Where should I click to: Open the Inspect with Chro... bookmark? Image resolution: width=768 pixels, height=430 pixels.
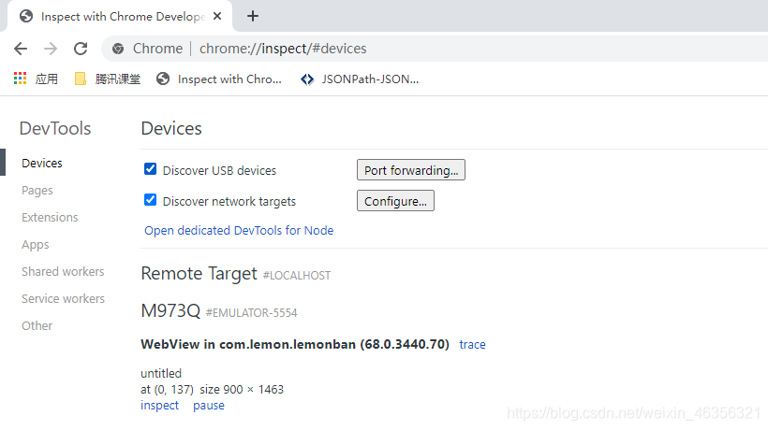tap(219, 79)
